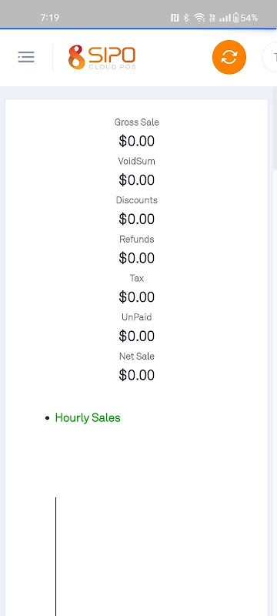Tap the cellular signal bars icon
This screenshot has width=277, height=616.
tap(225, 18)
